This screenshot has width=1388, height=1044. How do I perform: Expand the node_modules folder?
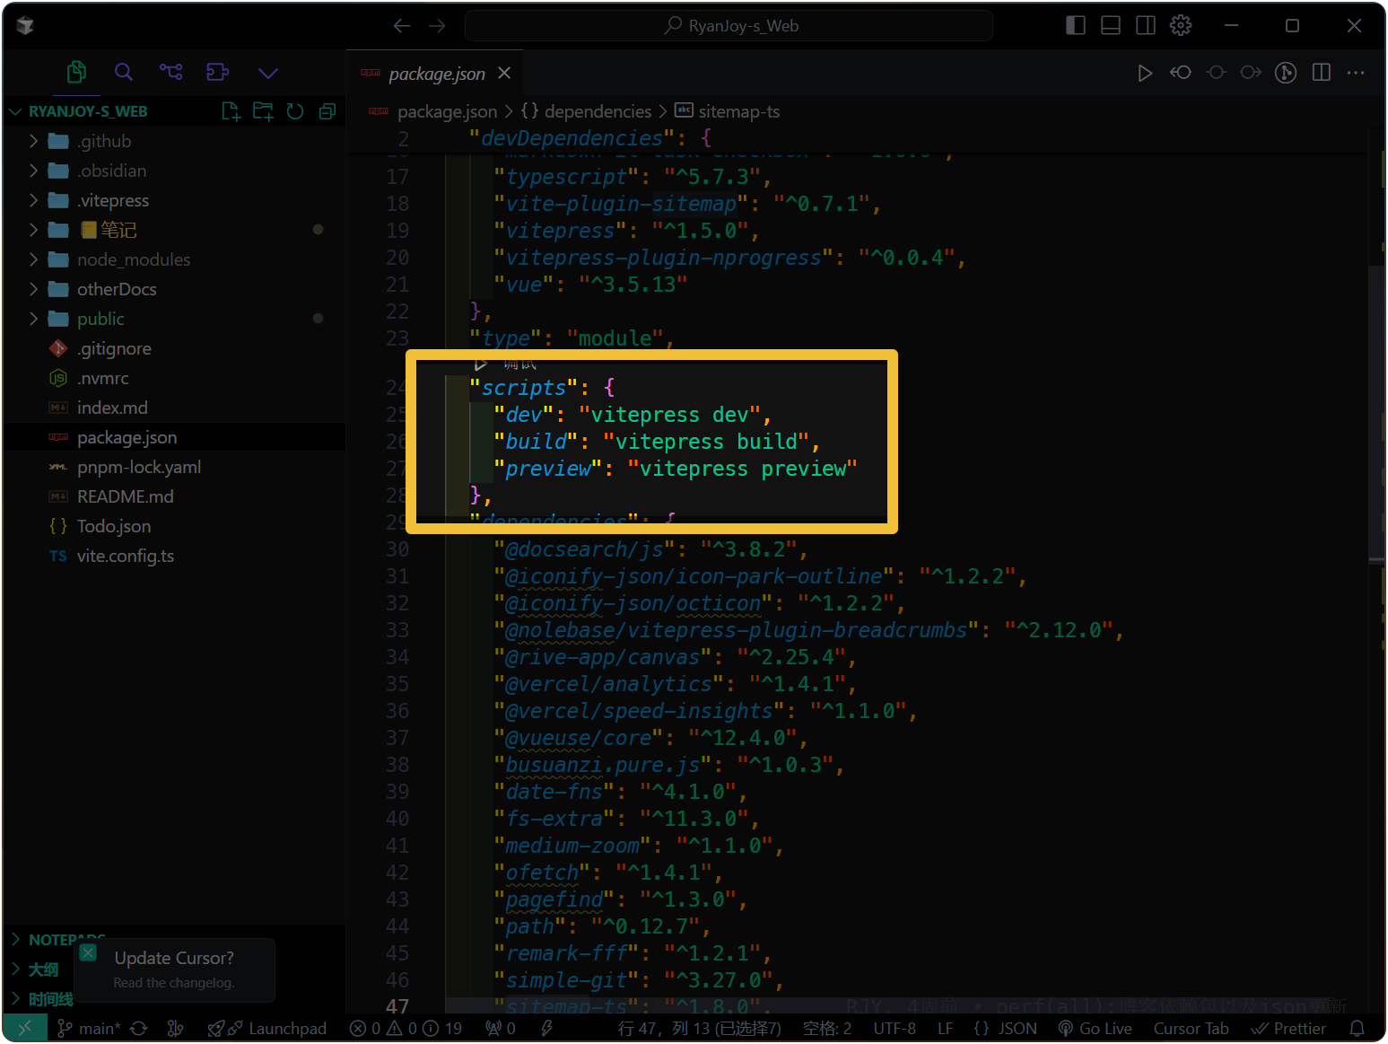(x=133, y=259)
